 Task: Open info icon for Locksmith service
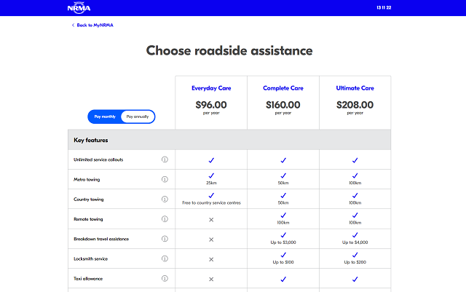pos(165,259)
